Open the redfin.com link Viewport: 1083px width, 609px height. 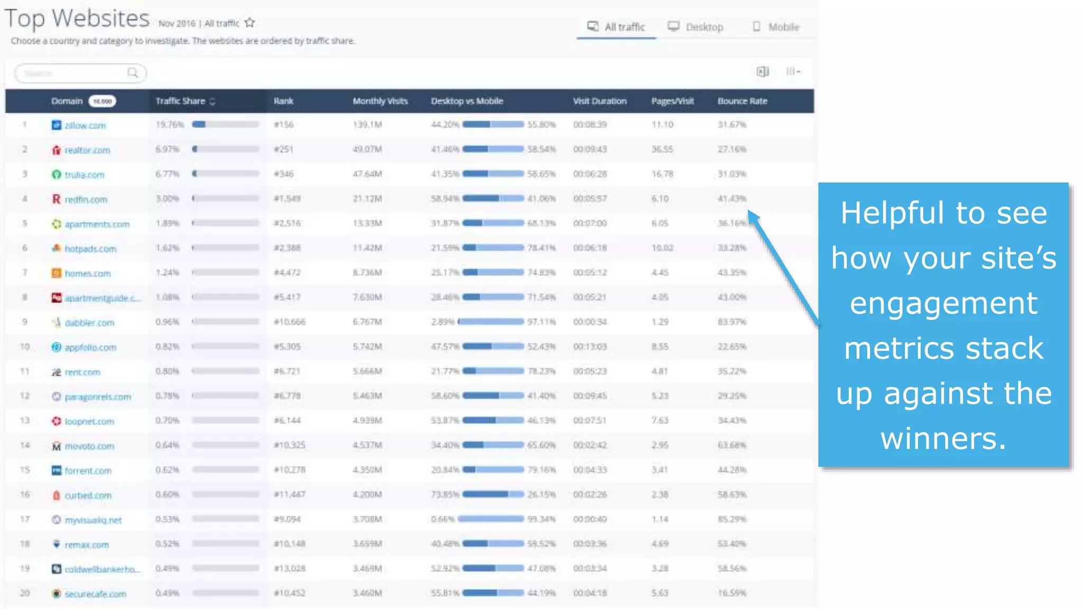tap(86, 199)
